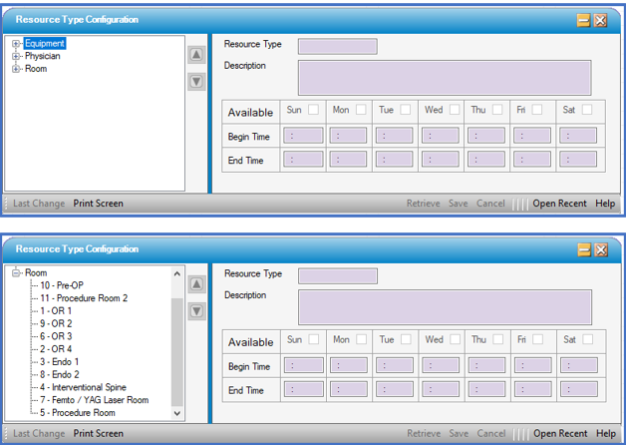Check the Wed checkbox in the expanded Room window
Screen dimensions: 626x445
tap(455, 340)
